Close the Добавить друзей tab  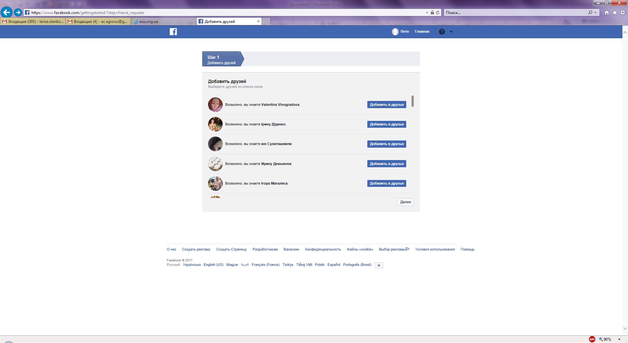click(x=258, y=21)
